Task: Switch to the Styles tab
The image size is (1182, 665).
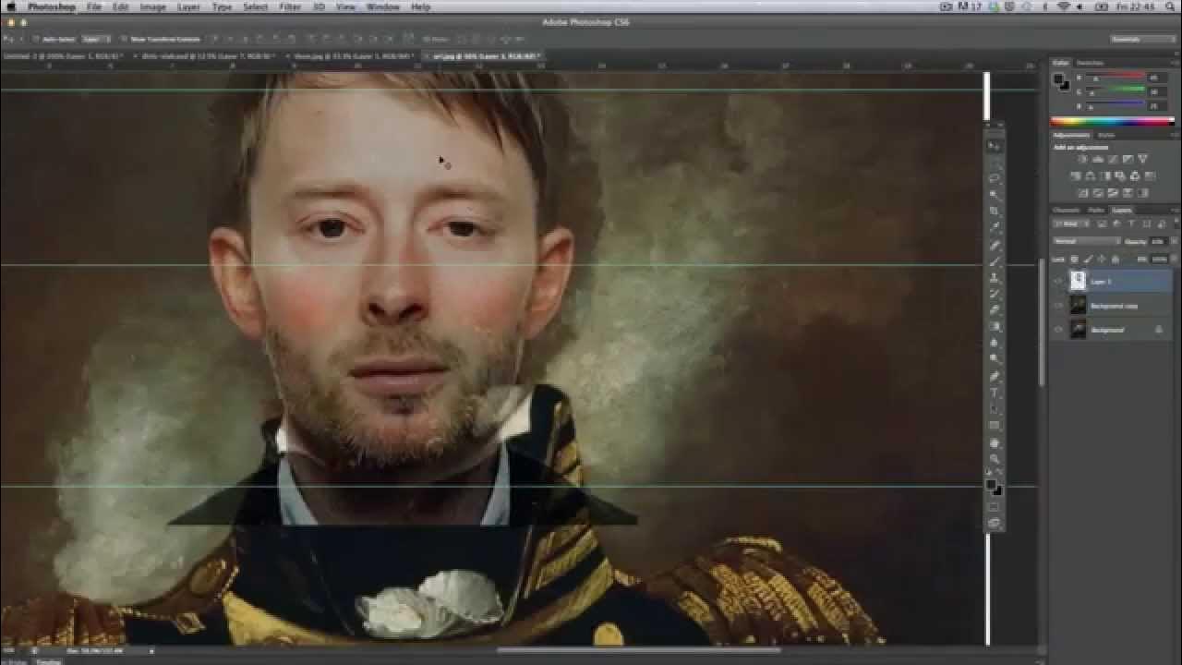Action: click(x=1106, y=135)
